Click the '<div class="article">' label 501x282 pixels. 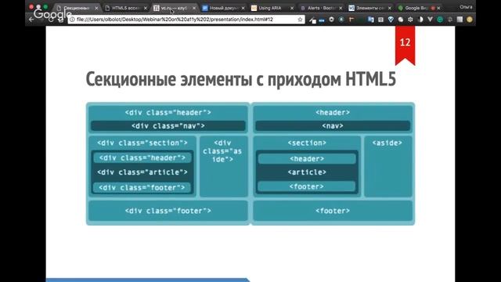tap(142, 172)
